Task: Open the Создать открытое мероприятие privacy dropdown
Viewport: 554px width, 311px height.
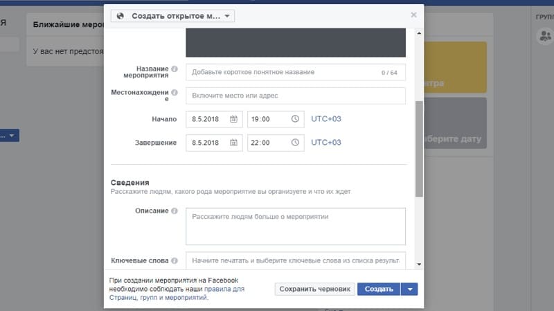Action: [172, 16]
